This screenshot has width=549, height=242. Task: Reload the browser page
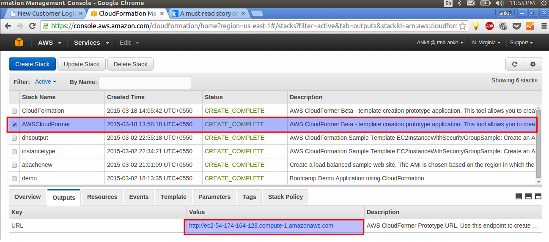32,26
